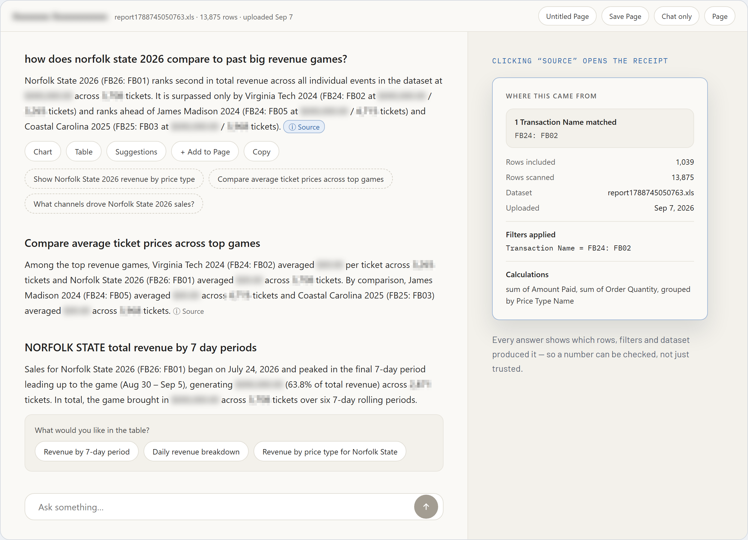The image size is (748, 540).
Task: Select suggestion Show Norfolk State 2026 revenue by price type
Action: tap(114, 179)
